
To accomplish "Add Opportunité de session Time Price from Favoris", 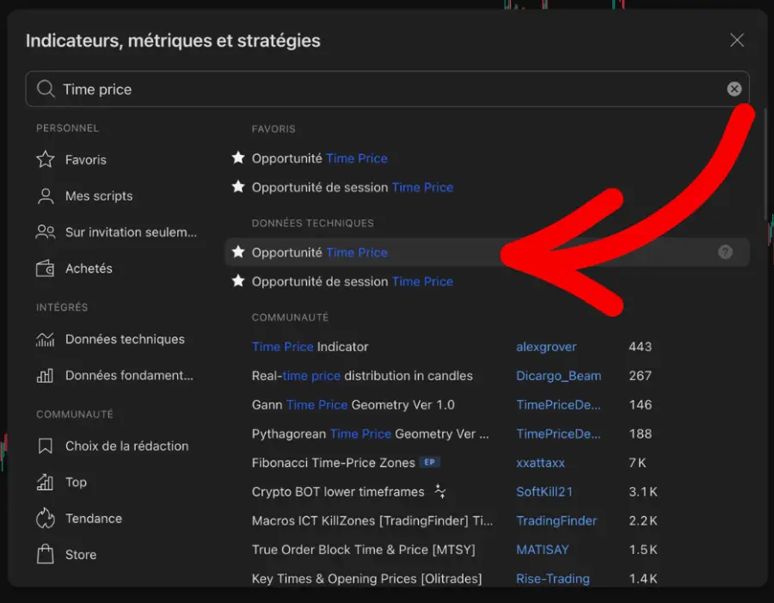I will tap(353, 188).
